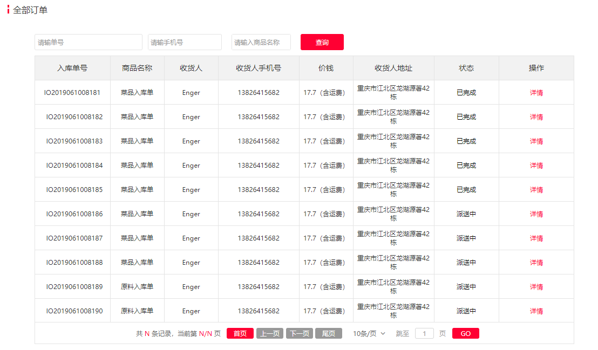Click the 价钱 column header
The width and height of the screenshot is (598, 350).
click(326, 68)
